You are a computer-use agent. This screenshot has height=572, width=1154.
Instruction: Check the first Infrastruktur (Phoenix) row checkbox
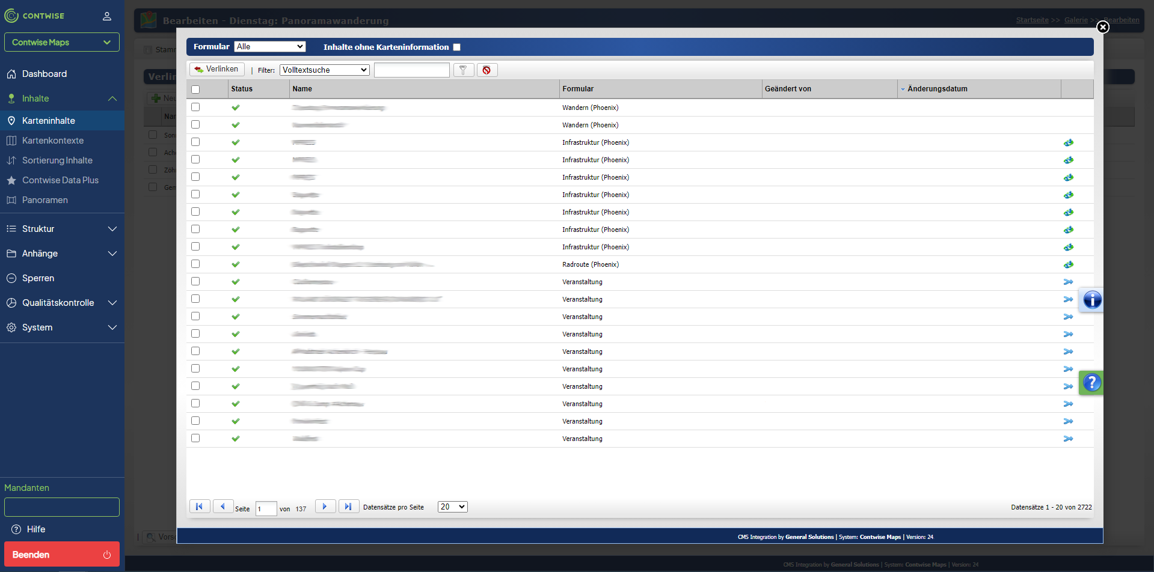coord(195,142)
